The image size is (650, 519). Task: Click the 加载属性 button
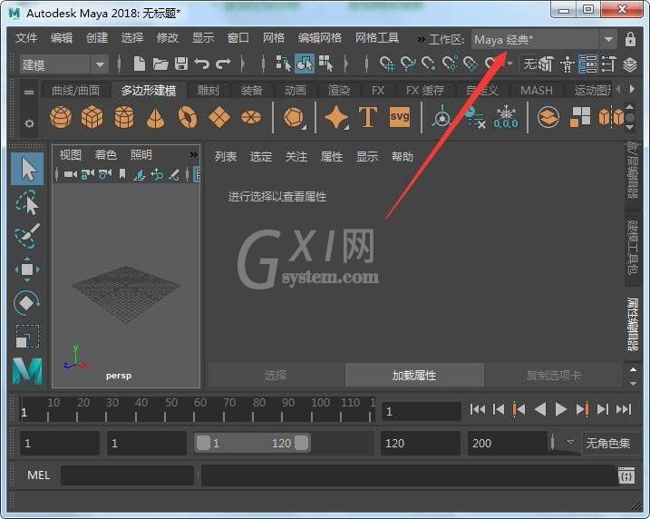click(414, 376)
